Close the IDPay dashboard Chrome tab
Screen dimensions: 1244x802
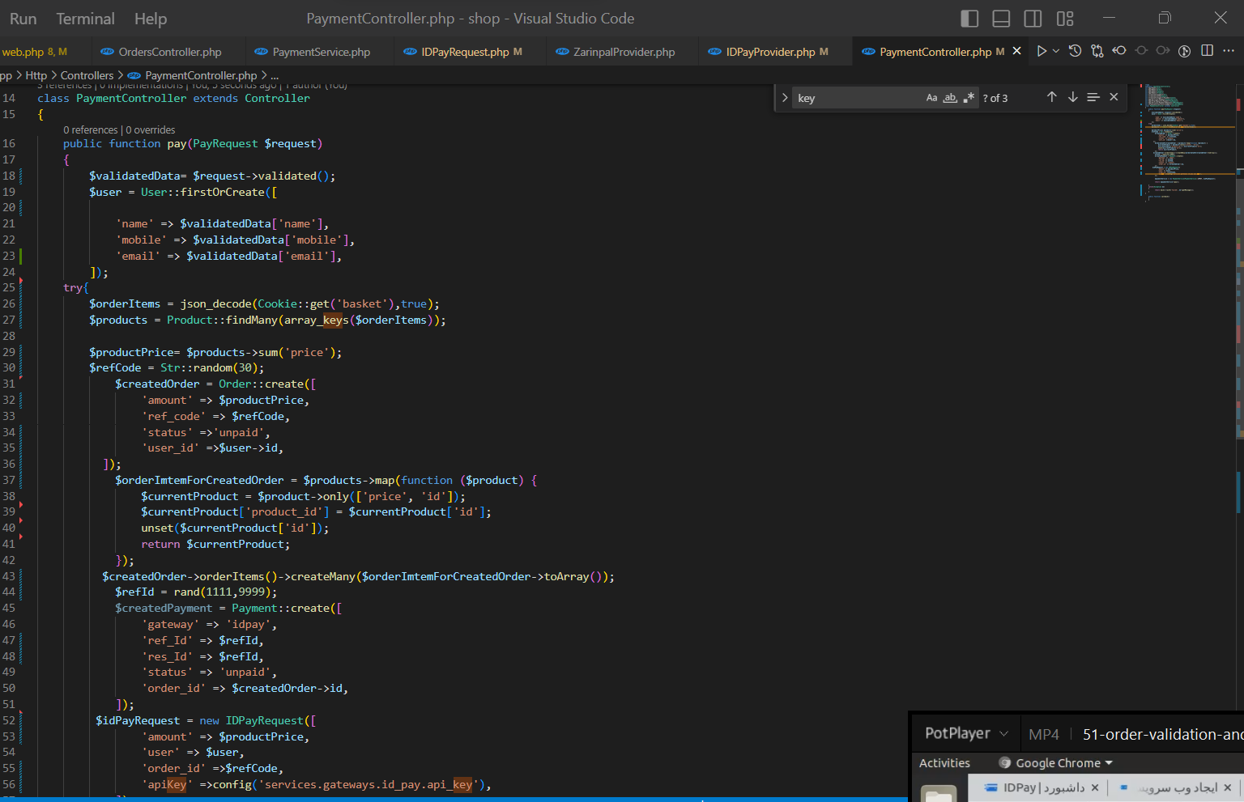click(x=1095, y=787)
